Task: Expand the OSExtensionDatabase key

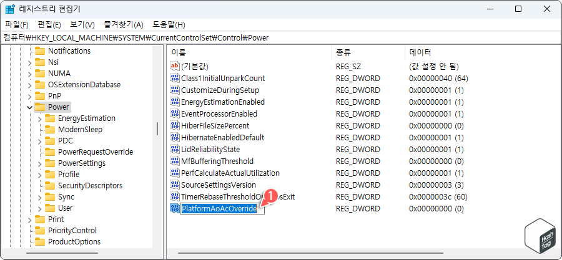Action: (30, 85)
